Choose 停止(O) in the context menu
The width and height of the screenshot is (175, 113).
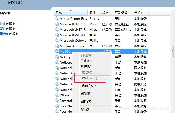pos(86,61)
